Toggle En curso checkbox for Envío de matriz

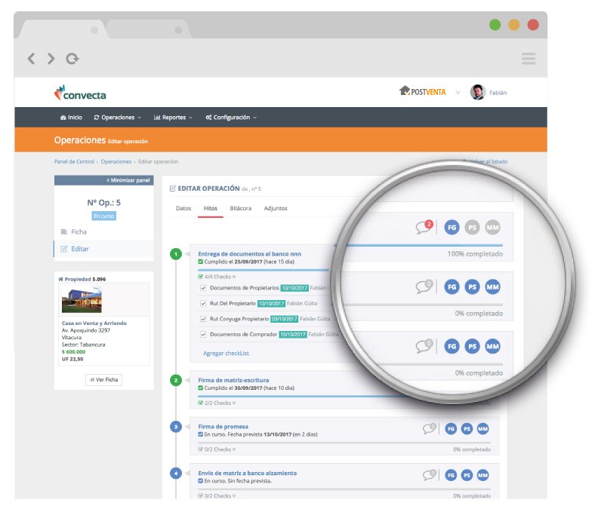(x=200, y=481)
